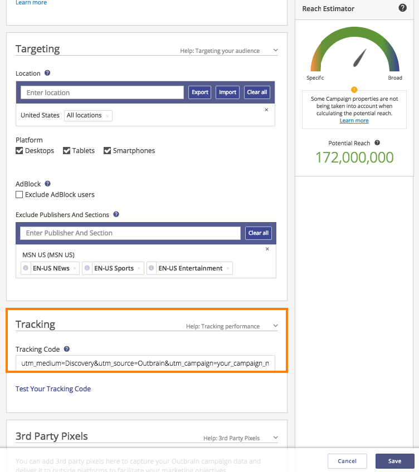Screen dimensions: 419x472
Task: Expand Help: Targeting your audience
Action: pyautogui.click(x=275, y=51)
